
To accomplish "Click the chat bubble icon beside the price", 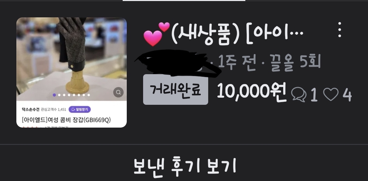I will coord(299,95).
